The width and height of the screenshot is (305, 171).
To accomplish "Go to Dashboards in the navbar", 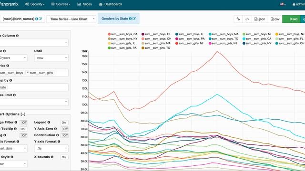I will (x=111, y=4).
